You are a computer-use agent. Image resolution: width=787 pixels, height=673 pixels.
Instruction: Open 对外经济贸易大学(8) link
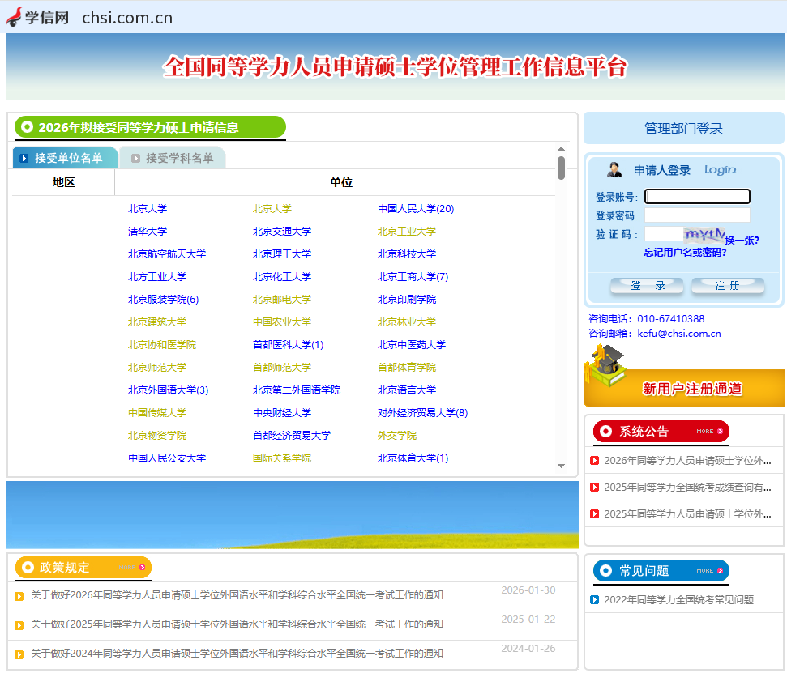422,412
